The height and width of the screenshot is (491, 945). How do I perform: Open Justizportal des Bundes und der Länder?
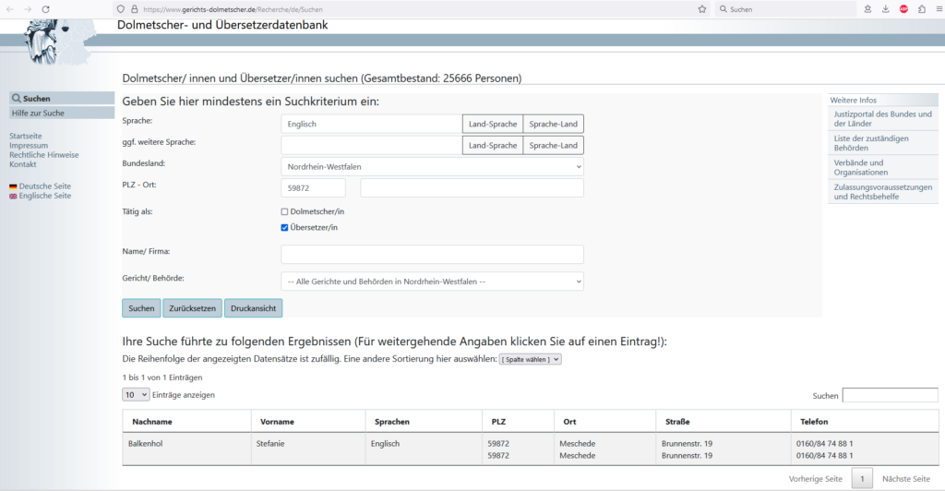pyautogui.click(x=882, y=119)
